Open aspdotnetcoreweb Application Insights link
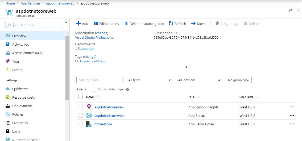Screen dimensions: 302x141 pos(109,107)
